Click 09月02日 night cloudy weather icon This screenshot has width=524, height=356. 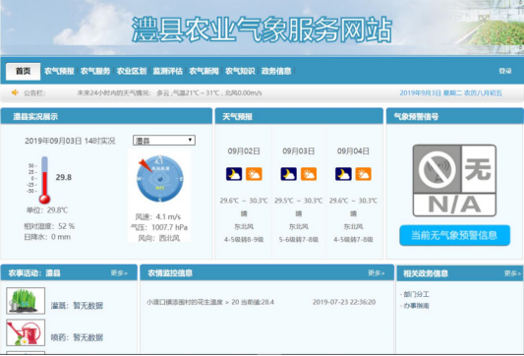[234, 174]
